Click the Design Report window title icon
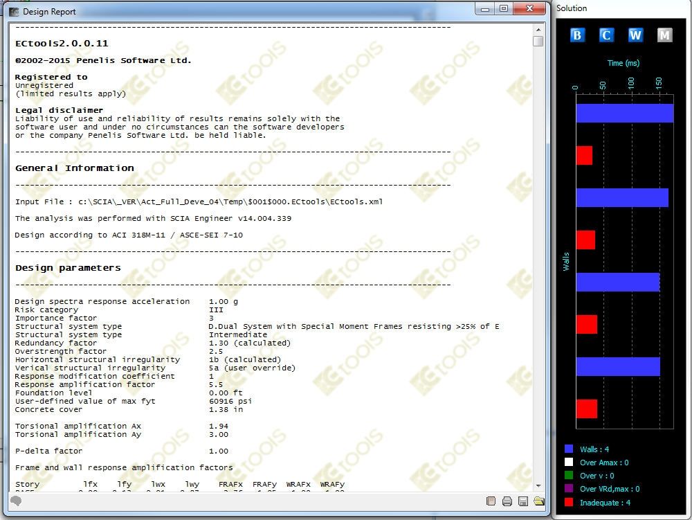Screen dimensions: 692x520 [14, 12]
